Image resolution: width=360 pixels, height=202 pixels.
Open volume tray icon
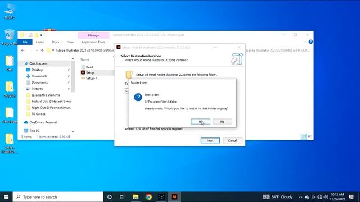(x=326, y=197)
